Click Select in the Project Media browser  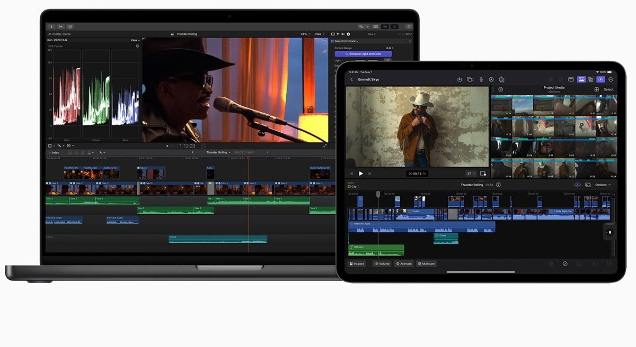(608, 89)
